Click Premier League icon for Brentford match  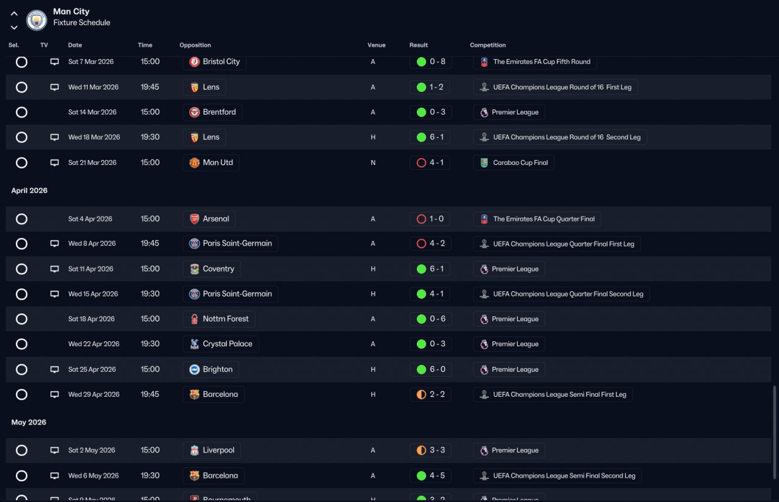[484, 113]
